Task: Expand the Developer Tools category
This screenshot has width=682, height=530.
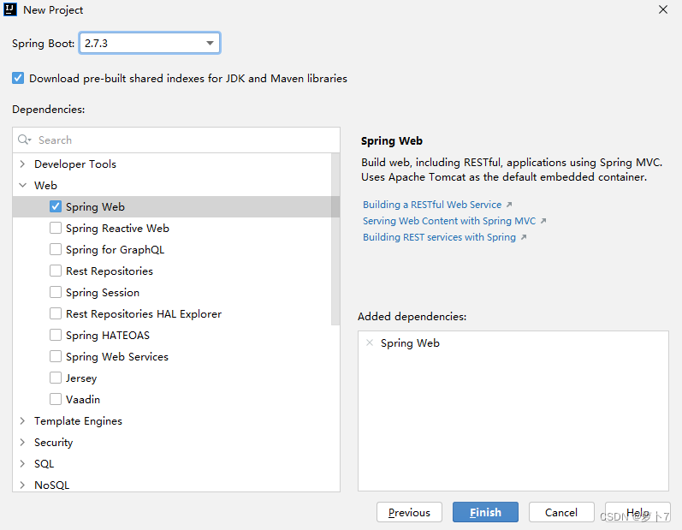Action: coord(22,164)
